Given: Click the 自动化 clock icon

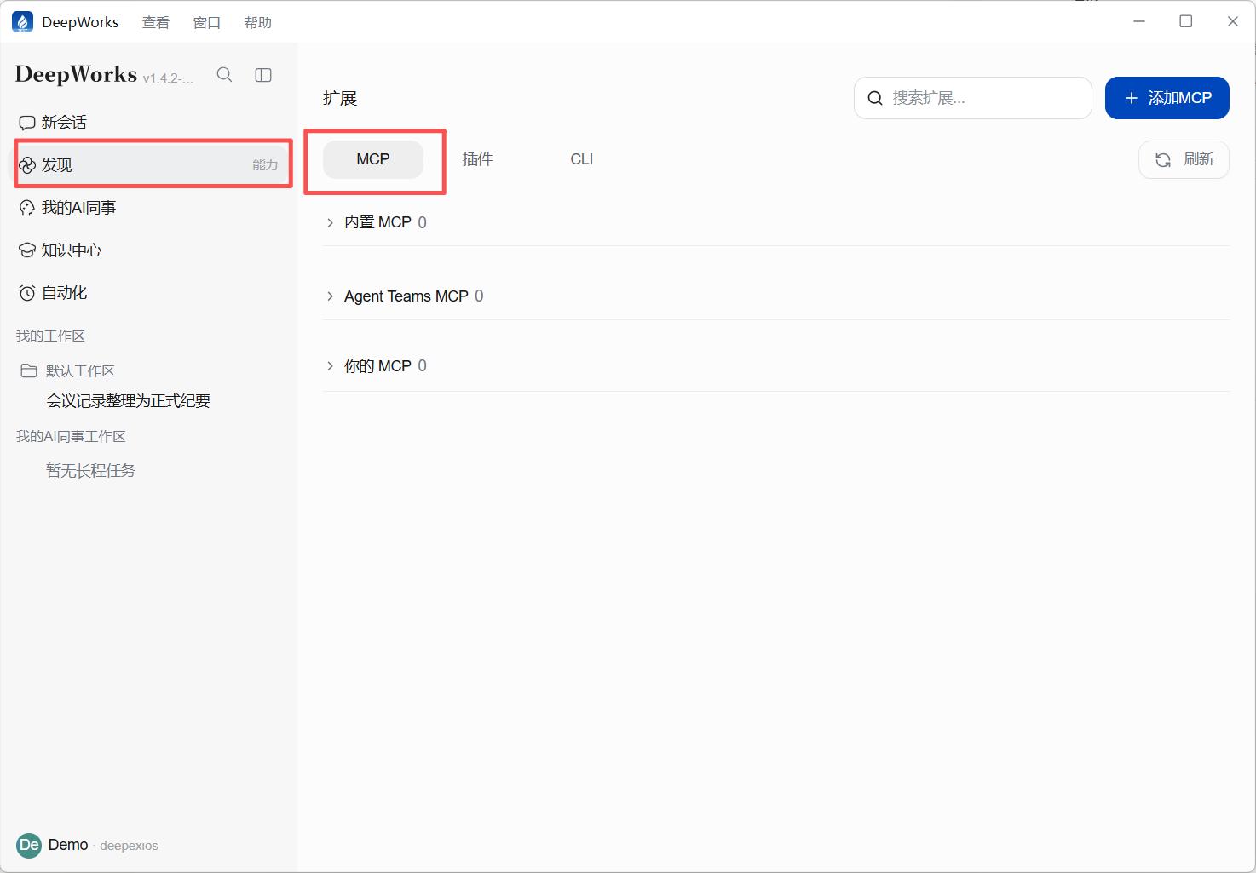Looking at the screenshot, I should pyautogui.click(x=27, y=293).
